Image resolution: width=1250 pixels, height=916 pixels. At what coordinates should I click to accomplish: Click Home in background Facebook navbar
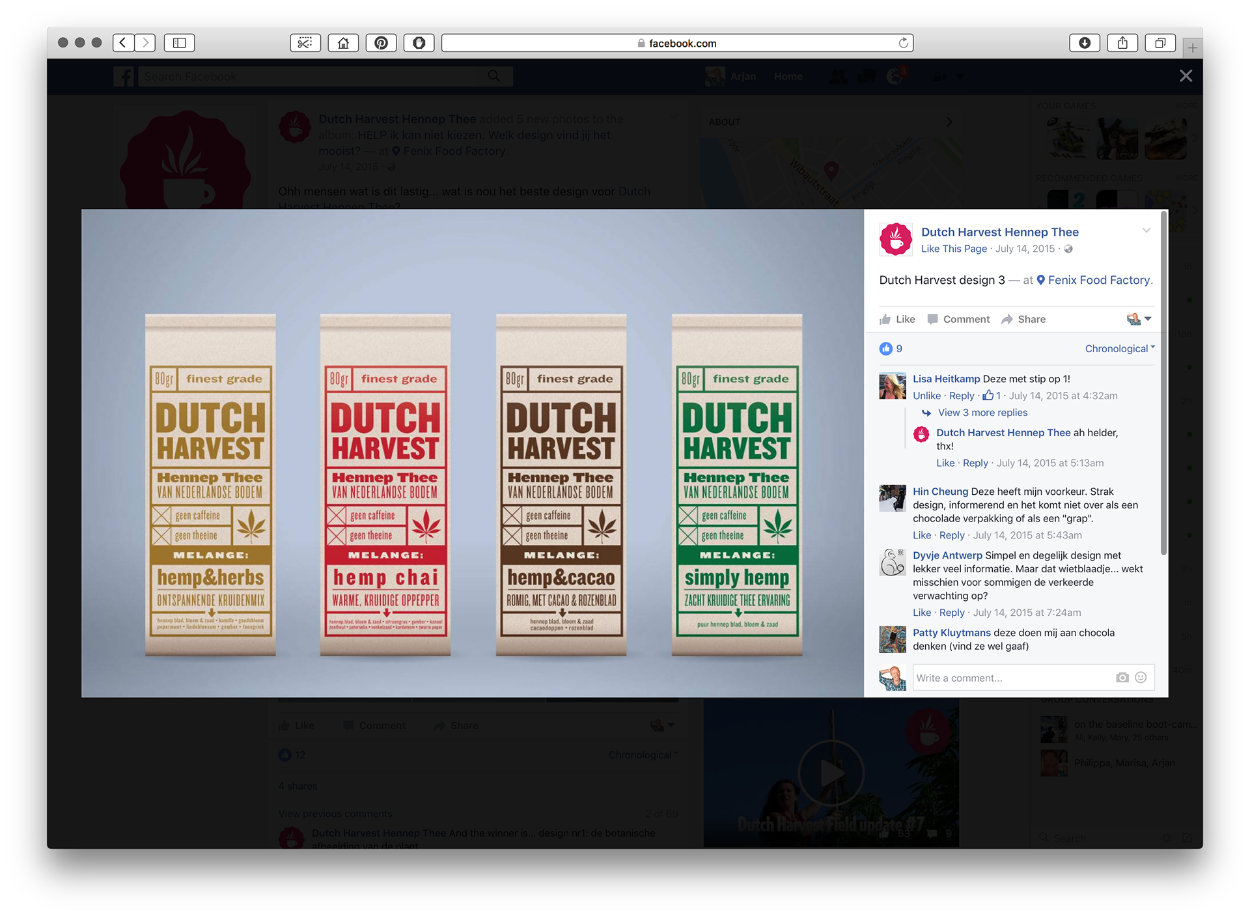tap(788, 77)
